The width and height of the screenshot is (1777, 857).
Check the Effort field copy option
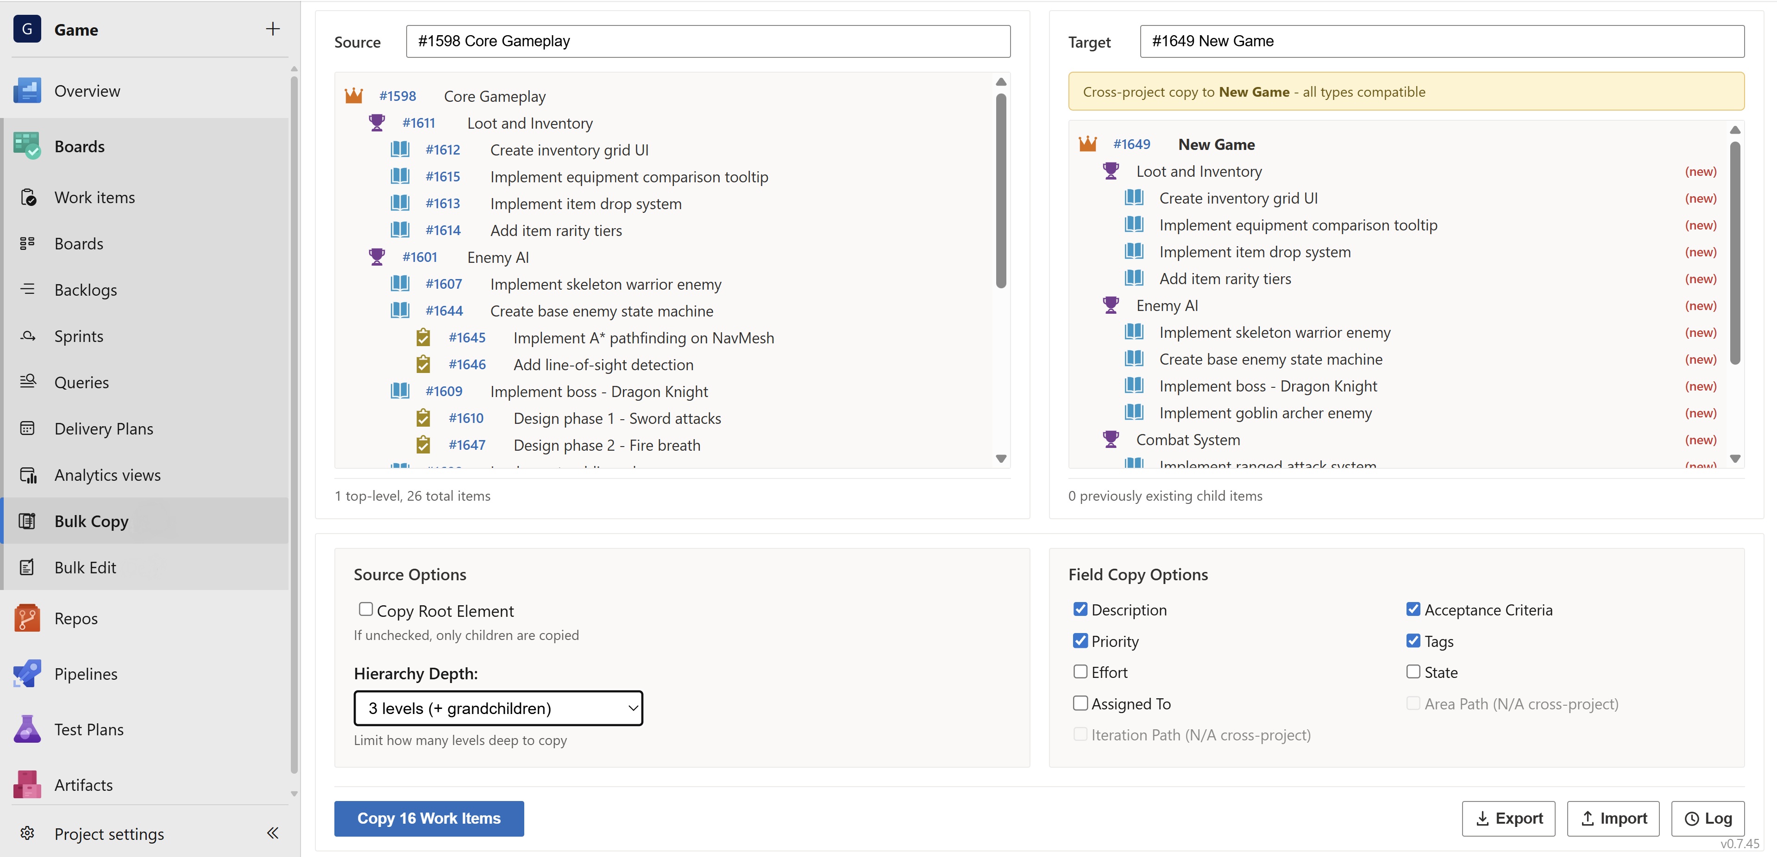tap(1080, 671)
